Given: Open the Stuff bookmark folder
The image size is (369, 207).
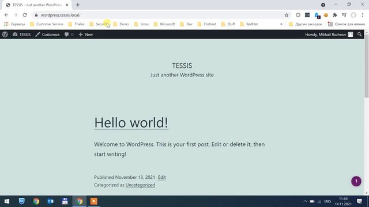Looking at the screenshot, I should [228, 24].
